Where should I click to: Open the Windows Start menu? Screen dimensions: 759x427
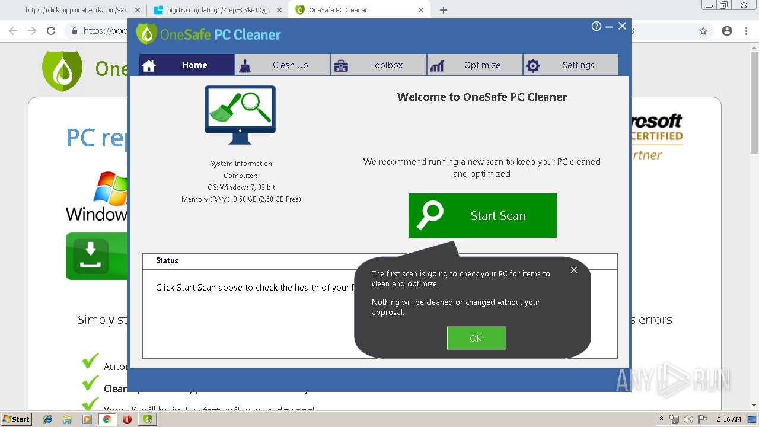[16, 419]
